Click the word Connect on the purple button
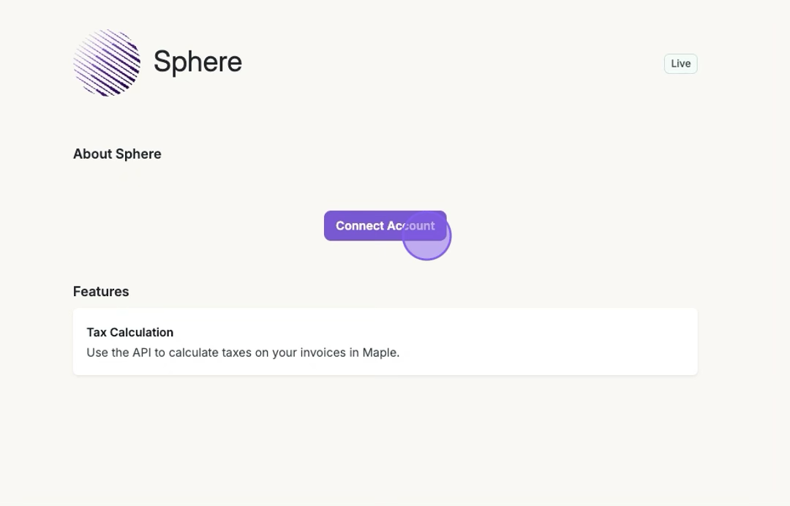Image resolution: width=790 pixels, height=506 pixels. click(x=360, y=226)
